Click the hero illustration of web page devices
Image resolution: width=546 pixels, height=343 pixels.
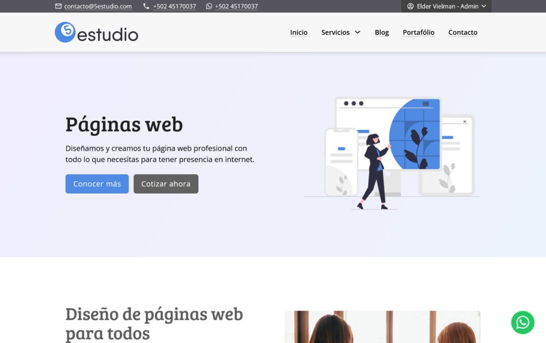(x=392, y=153)
